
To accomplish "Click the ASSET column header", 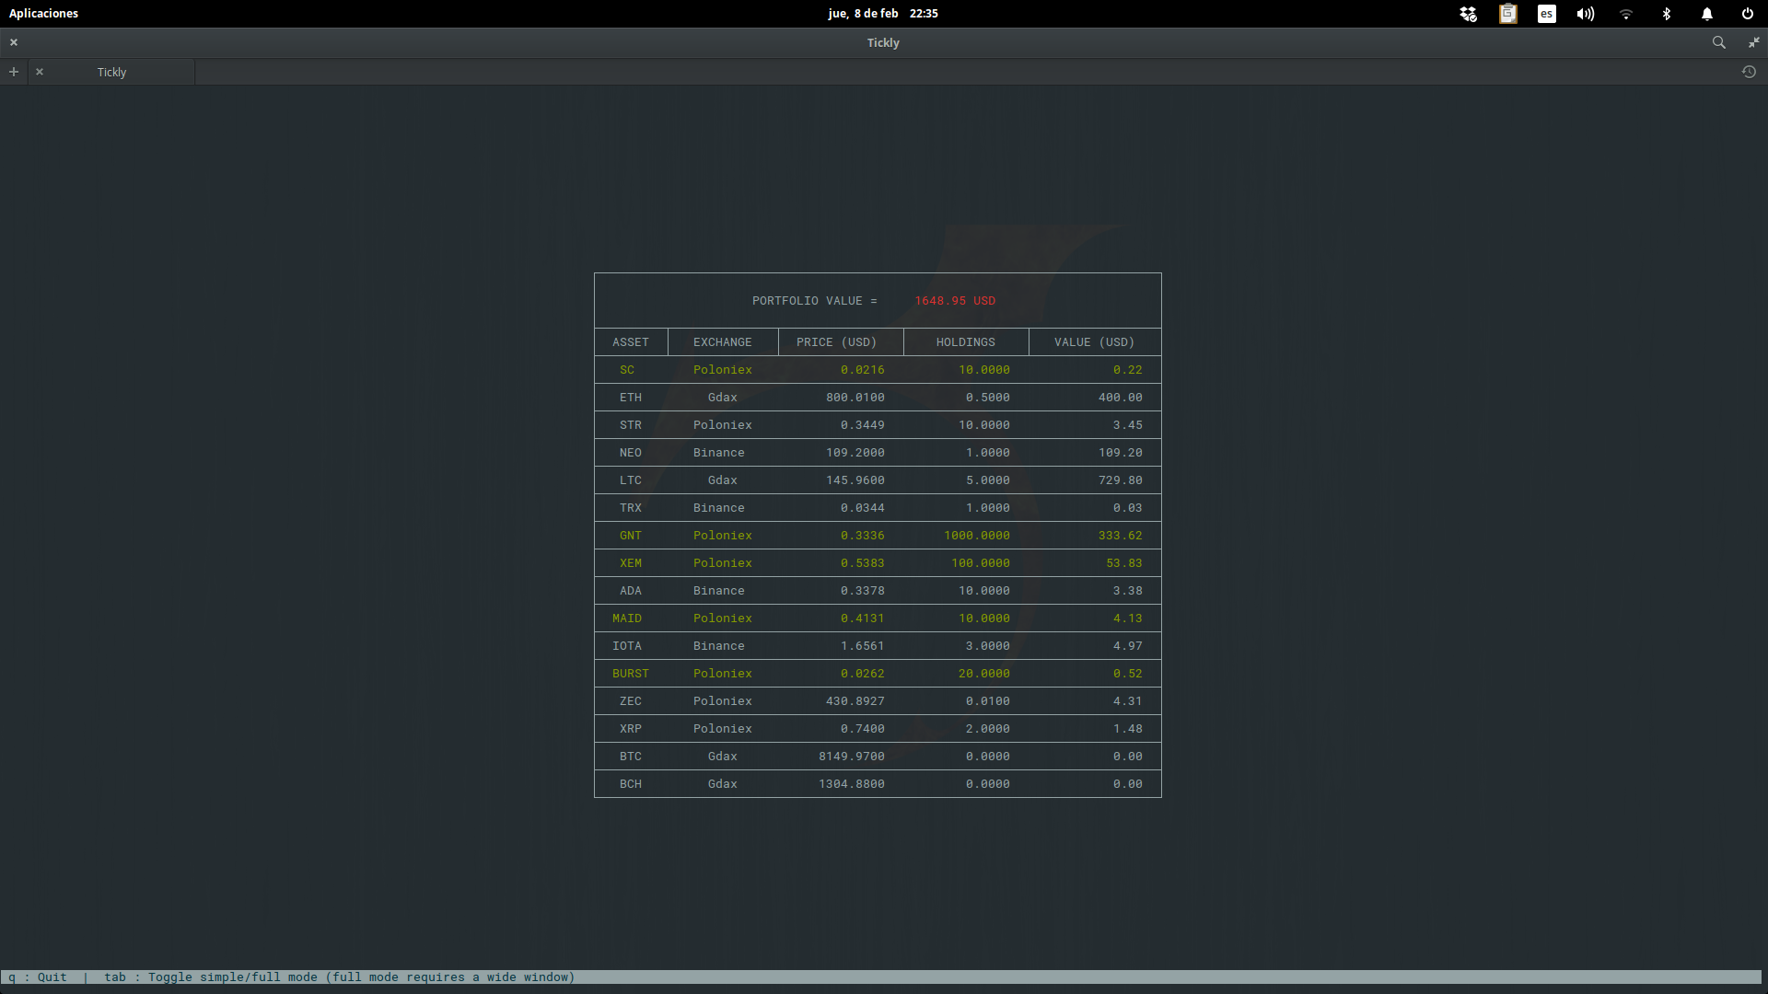I will click(631, 342).
